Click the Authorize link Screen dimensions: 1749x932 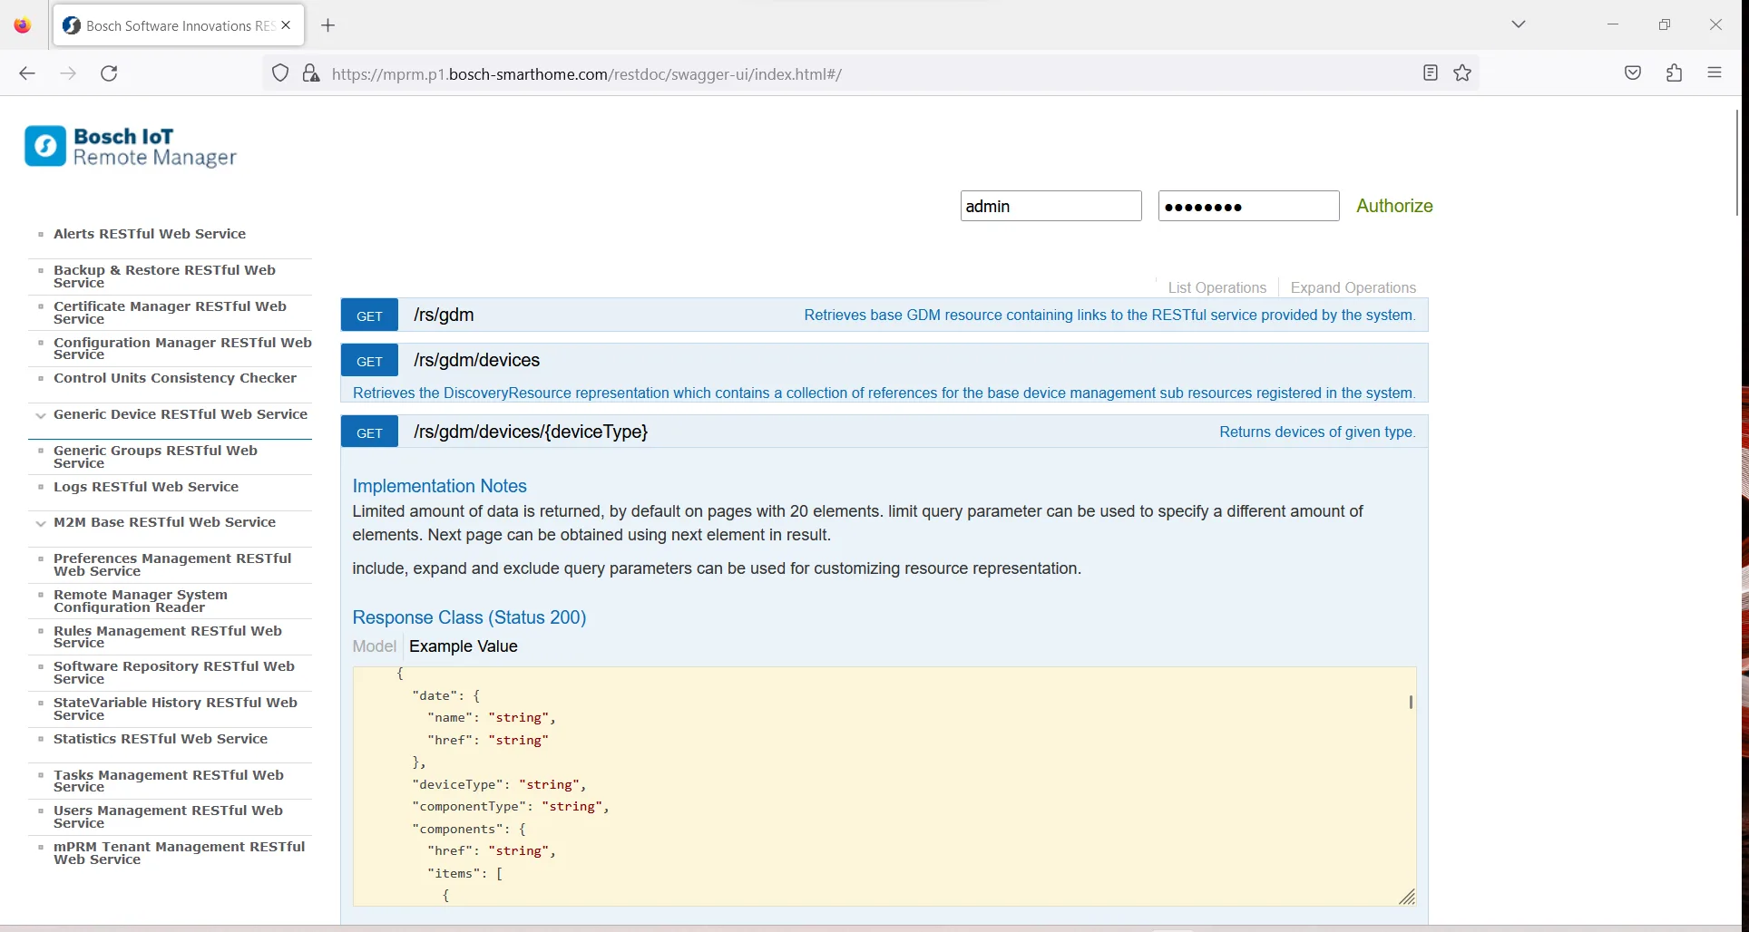coord(1394,206)
